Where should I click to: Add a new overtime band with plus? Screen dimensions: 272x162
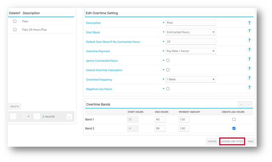241,104
